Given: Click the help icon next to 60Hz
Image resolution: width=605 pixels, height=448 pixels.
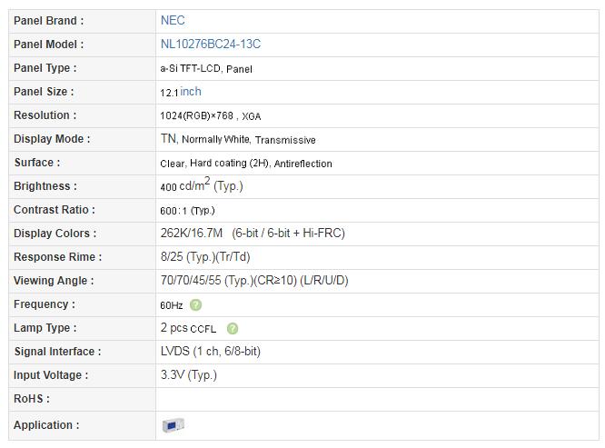Looking at the screenshot, I should tap(195, 304).
